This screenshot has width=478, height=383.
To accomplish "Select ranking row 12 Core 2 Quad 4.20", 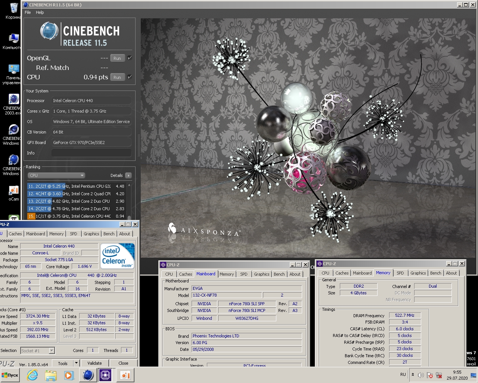I will coord(76,194).
